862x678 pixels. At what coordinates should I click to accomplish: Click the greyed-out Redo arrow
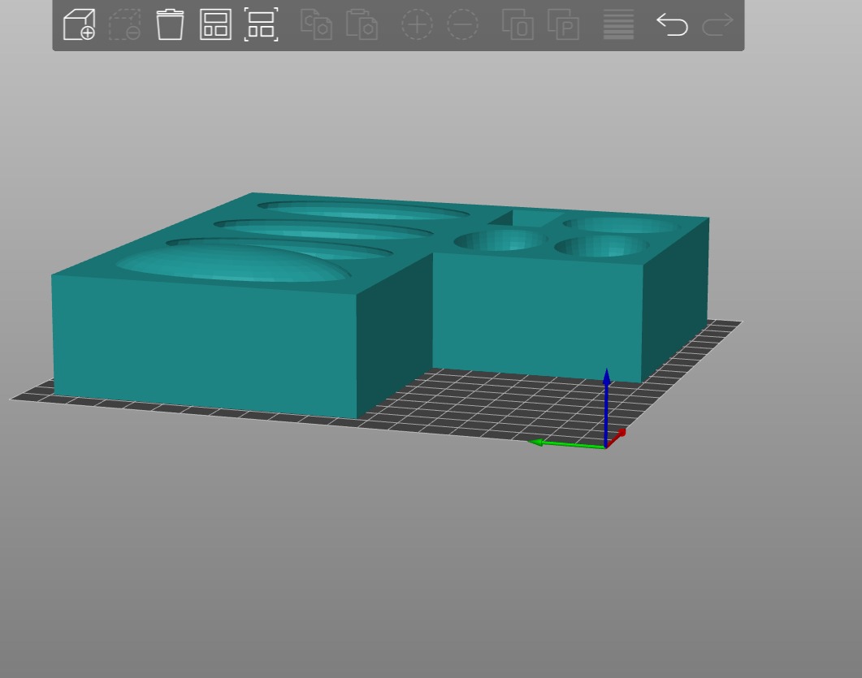pyautogui.click(x=717, y=24)
